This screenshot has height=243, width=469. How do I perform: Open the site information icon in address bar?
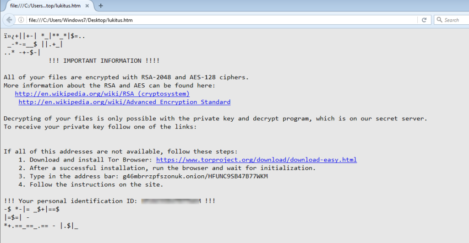pos(21,20)
